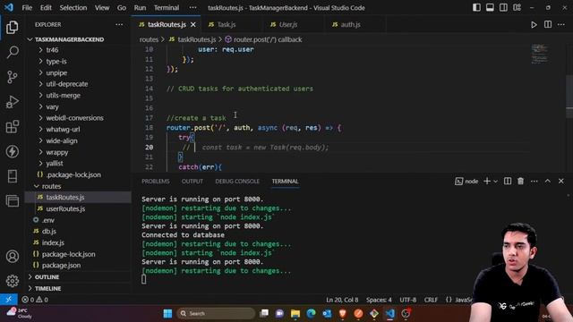
Task: Toggle Primary Side Bar layout button
Action: [x=476, y=8]
